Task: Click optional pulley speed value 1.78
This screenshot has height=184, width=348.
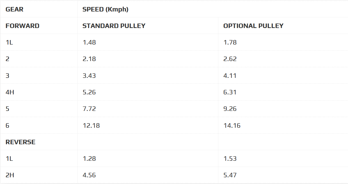Action: (x=230, y=42)
